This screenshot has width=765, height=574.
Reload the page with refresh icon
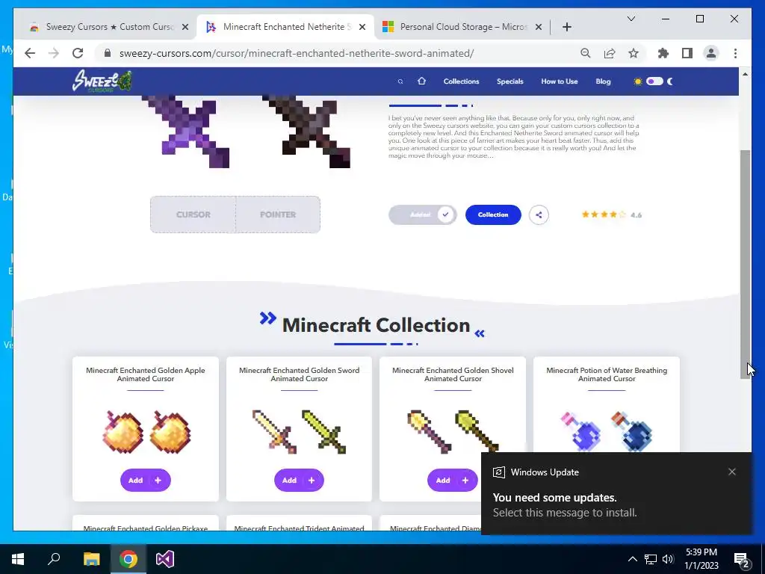click(x=78, y=53)
